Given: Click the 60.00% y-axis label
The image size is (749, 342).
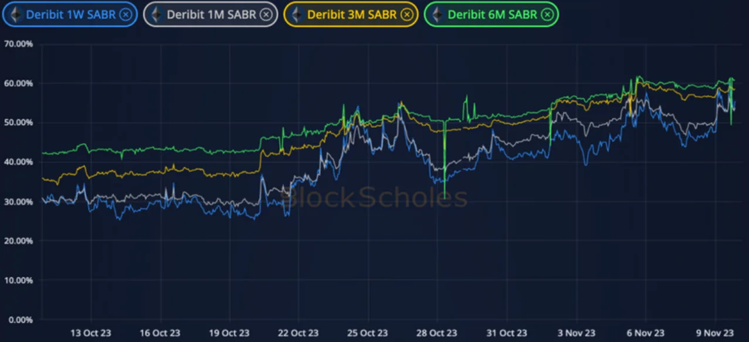Looking at the screenshot, I should point(18,83).
